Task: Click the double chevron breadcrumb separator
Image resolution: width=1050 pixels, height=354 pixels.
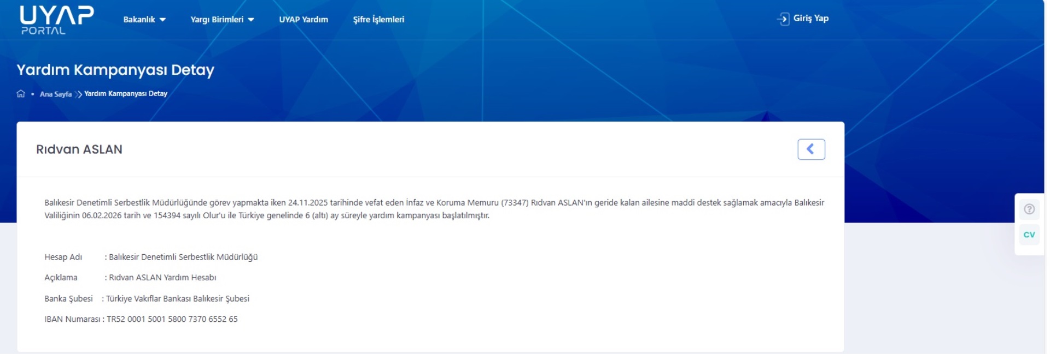Action: [x=79, y=94]
